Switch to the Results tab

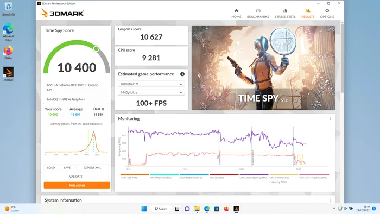(308, 14)
